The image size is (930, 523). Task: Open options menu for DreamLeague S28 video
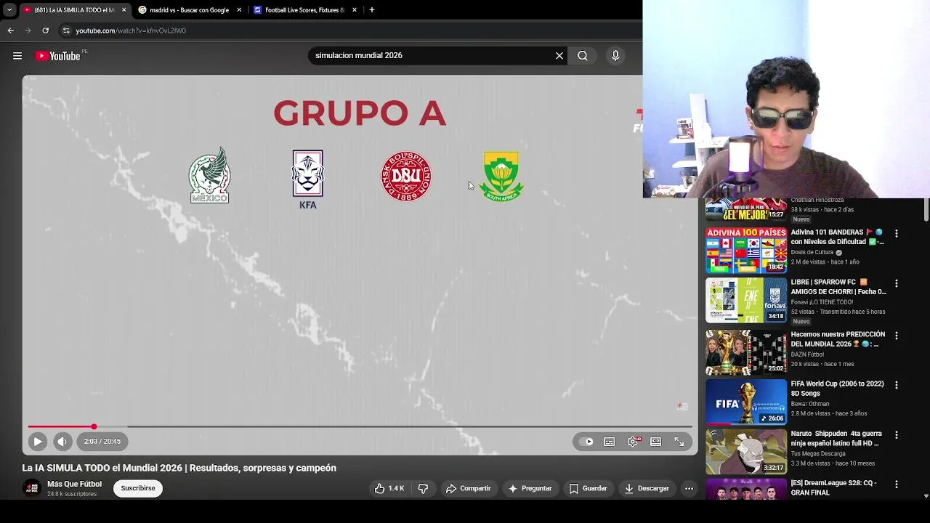[897, 484]
